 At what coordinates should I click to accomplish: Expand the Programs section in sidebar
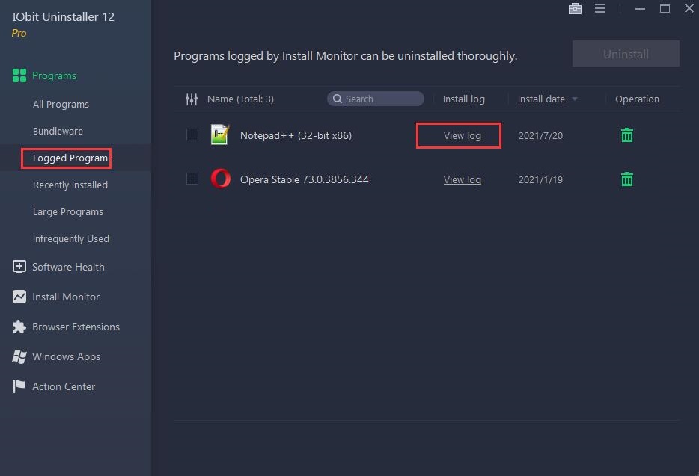tap(54, 75)
